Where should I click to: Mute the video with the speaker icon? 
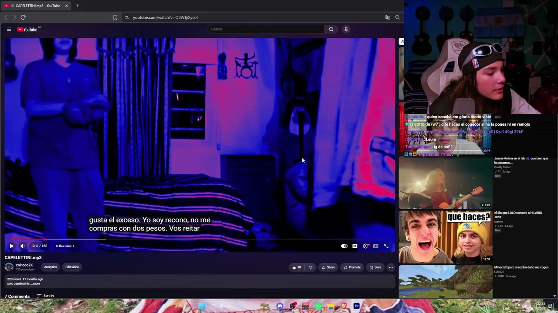[x=23, y=246]
